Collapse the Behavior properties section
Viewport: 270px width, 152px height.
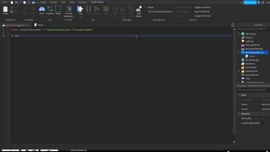tap(239, 114)
